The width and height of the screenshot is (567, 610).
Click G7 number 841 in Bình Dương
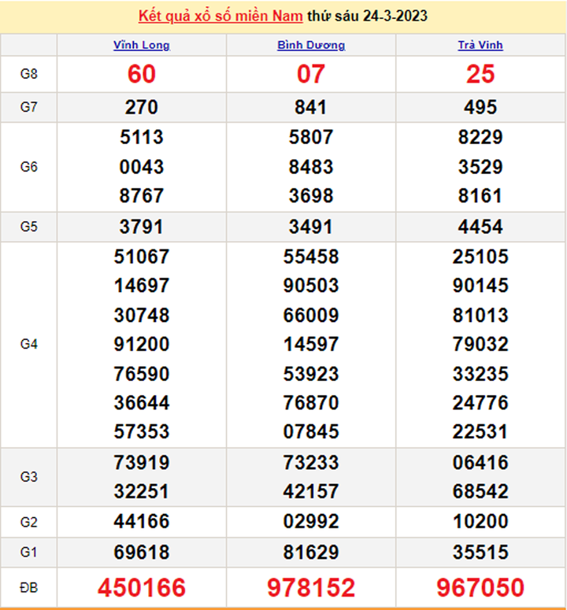click(311, 108)
